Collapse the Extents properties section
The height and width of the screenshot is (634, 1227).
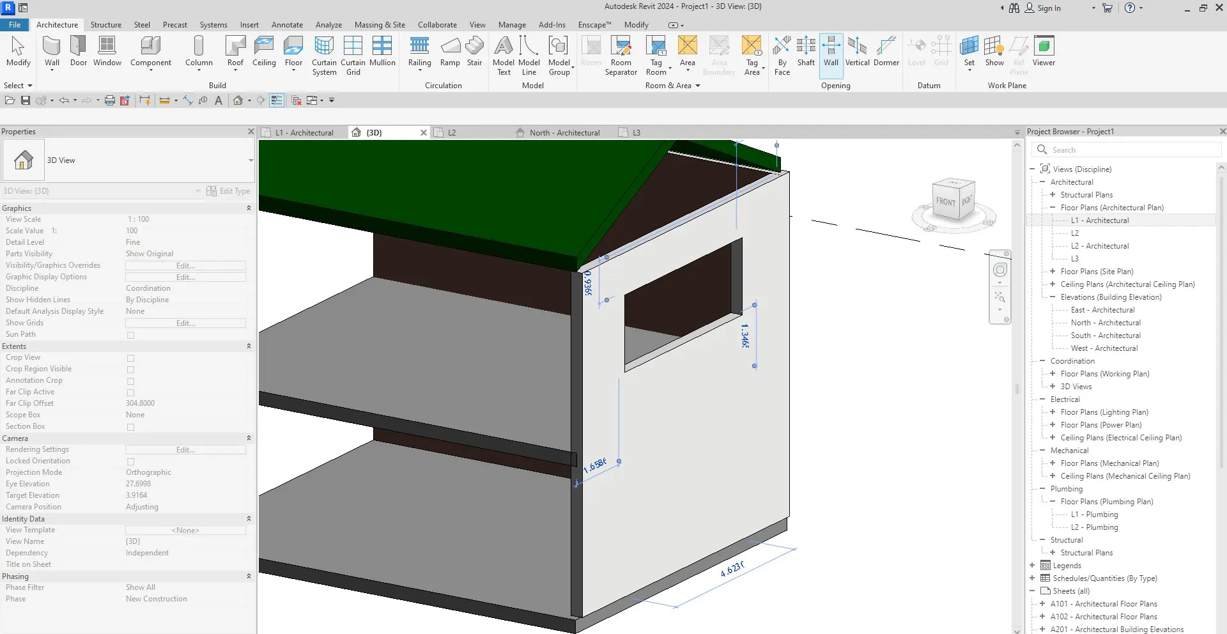(x=249, y=346)
